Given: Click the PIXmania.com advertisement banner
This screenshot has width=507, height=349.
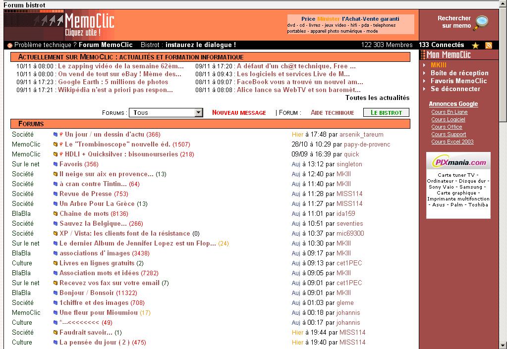Looking at the screenshot, I should click(458, 185).
